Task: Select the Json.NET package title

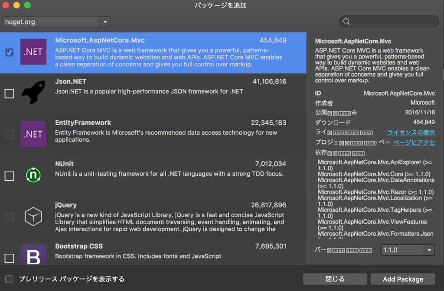Action: [71, 81]
